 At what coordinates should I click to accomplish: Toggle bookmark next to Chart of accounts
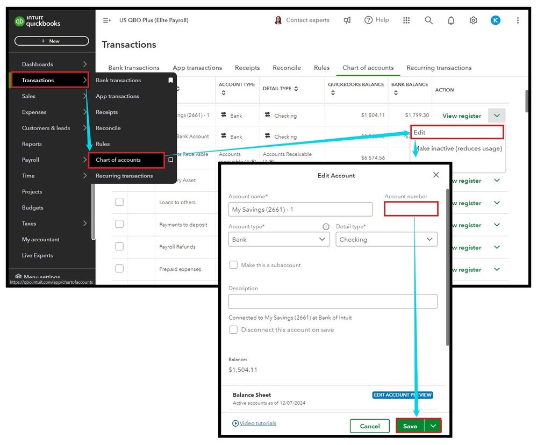(x=170, y=160)
